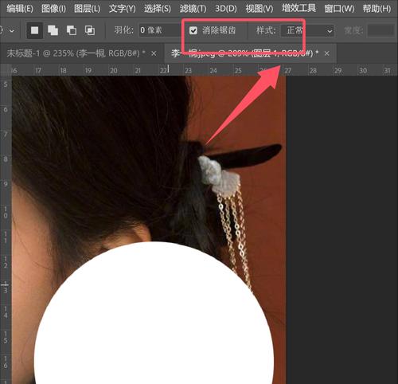Select the Intersect with Selection icon
Image resolution: width=398 pixels, height=384 pixels.
(90, 30)
